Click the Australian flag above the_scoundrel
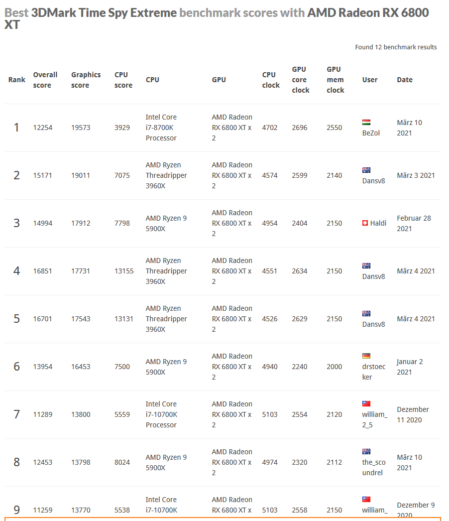This screenshot has height=521, width=449. (x=366, y=452)
